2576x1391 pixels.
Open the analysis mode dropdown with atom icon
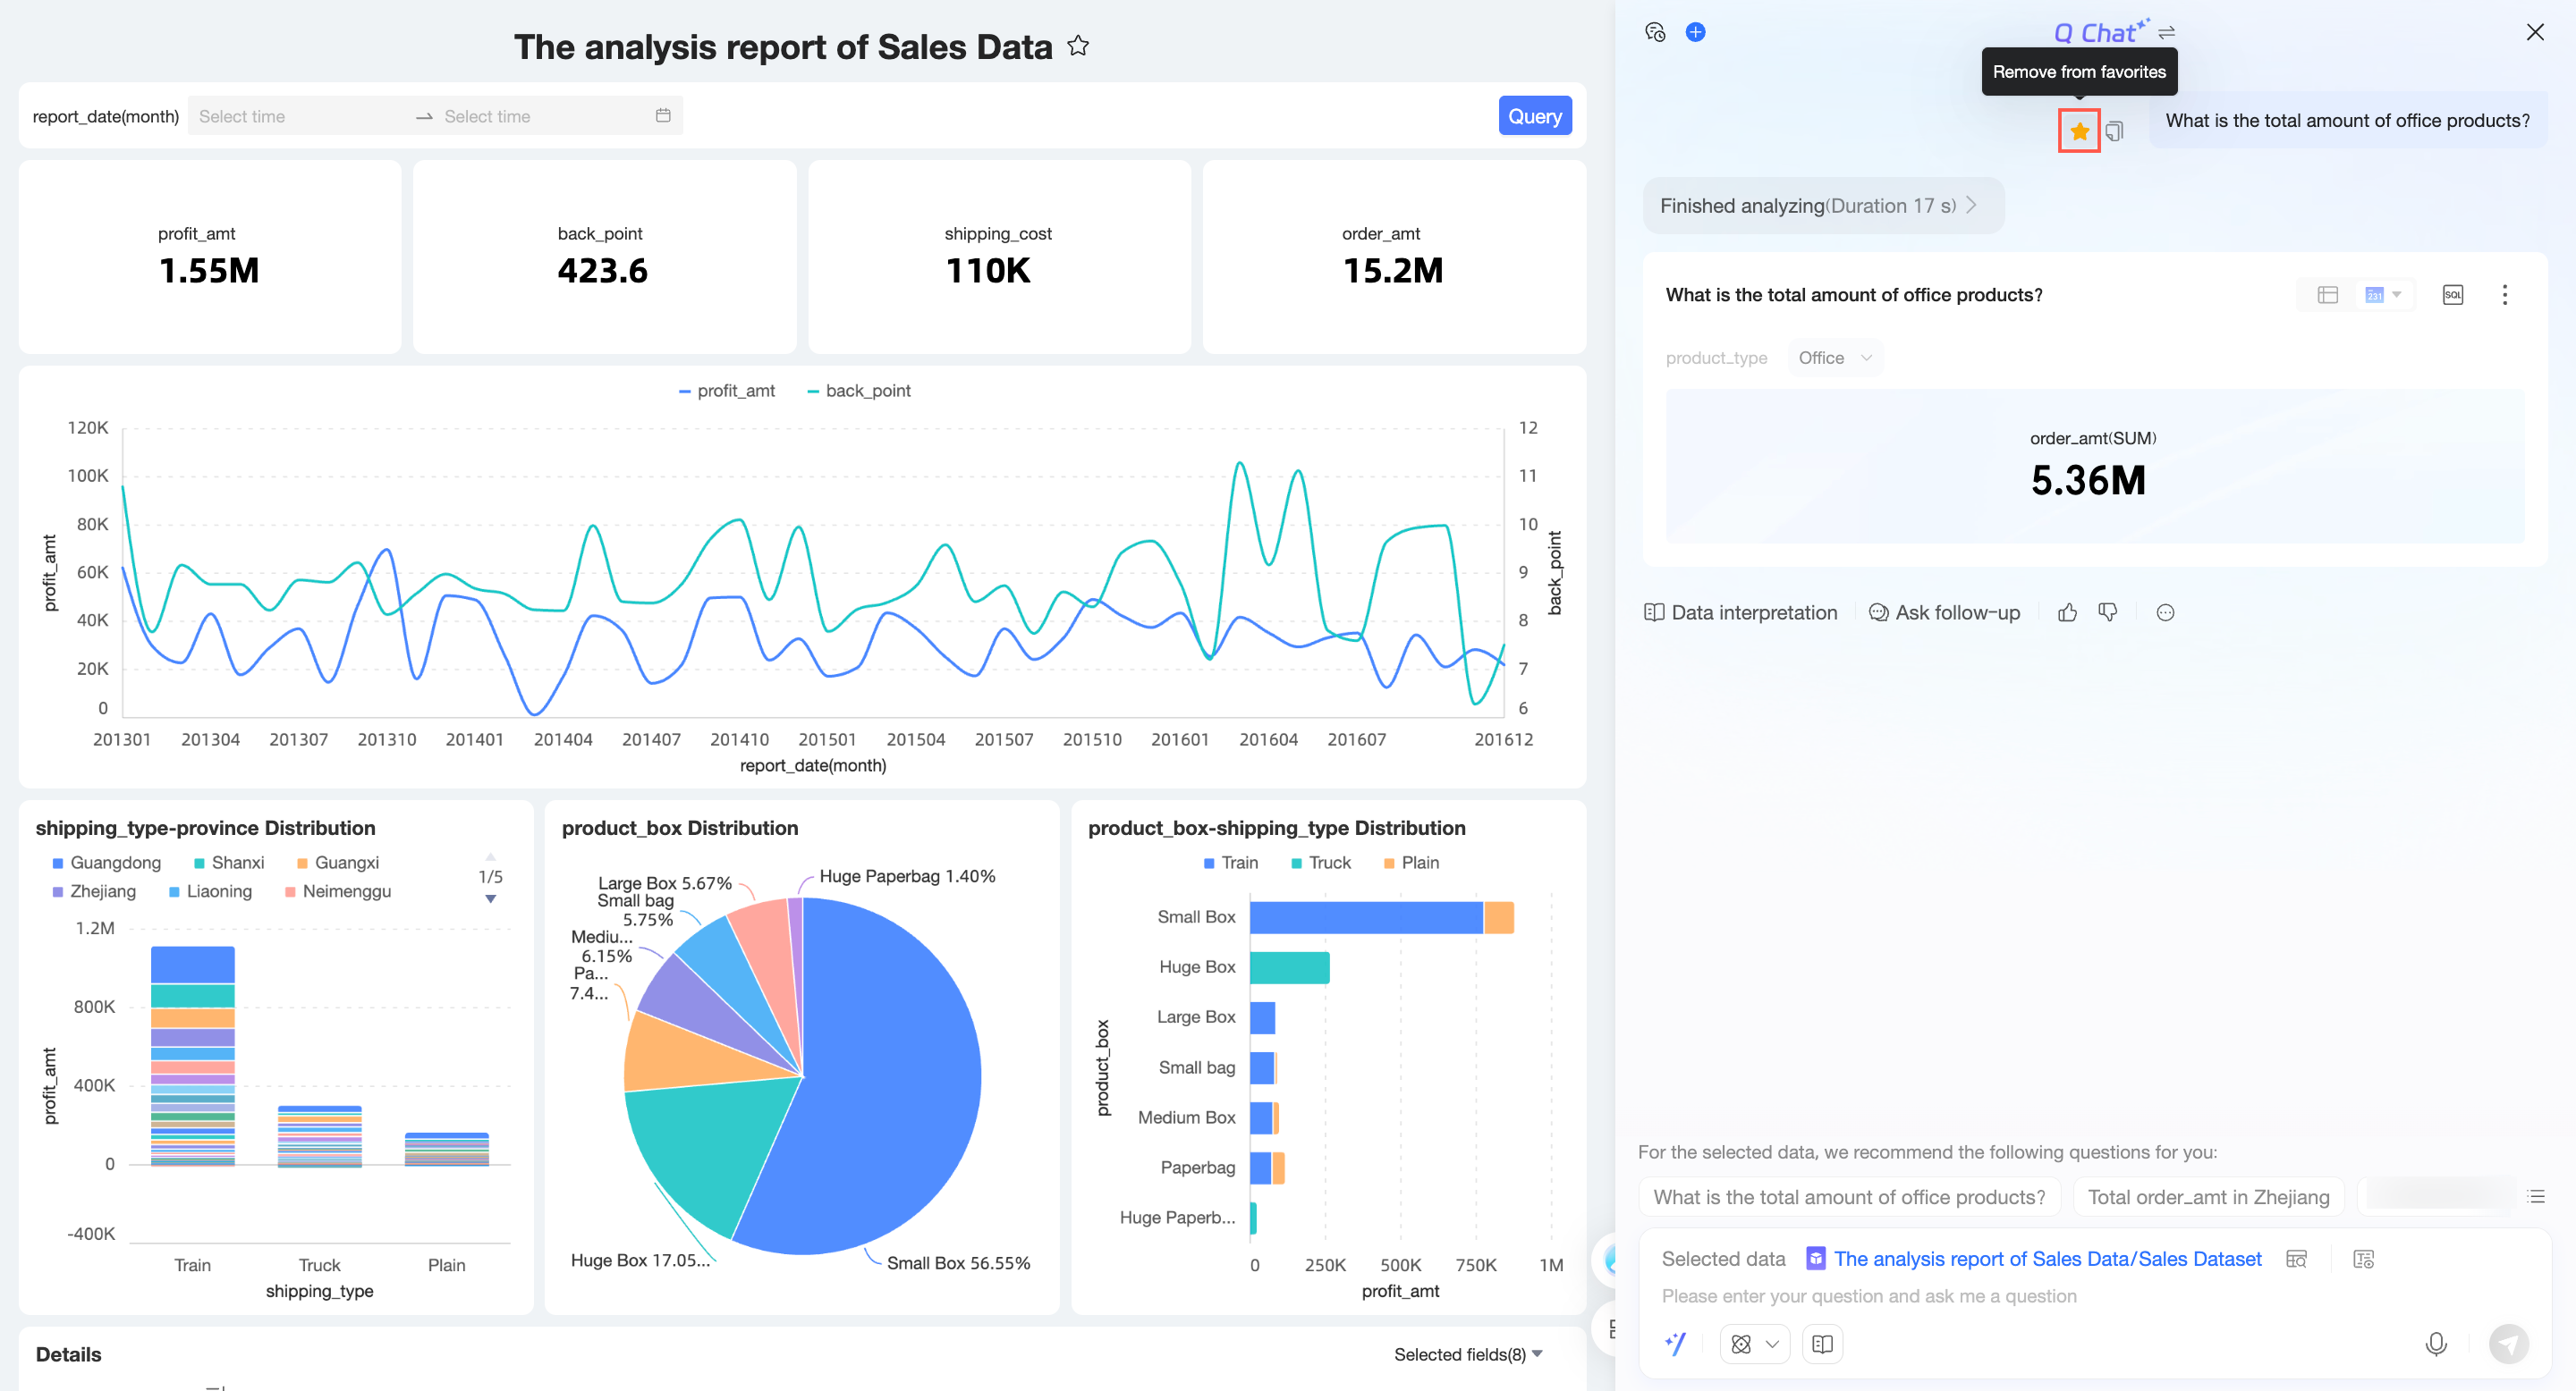pos(1754,1344)
